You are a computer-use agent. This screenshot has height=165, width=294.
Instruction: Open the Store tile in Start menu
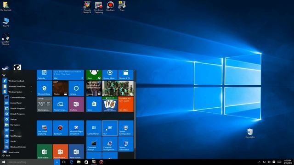94,104
